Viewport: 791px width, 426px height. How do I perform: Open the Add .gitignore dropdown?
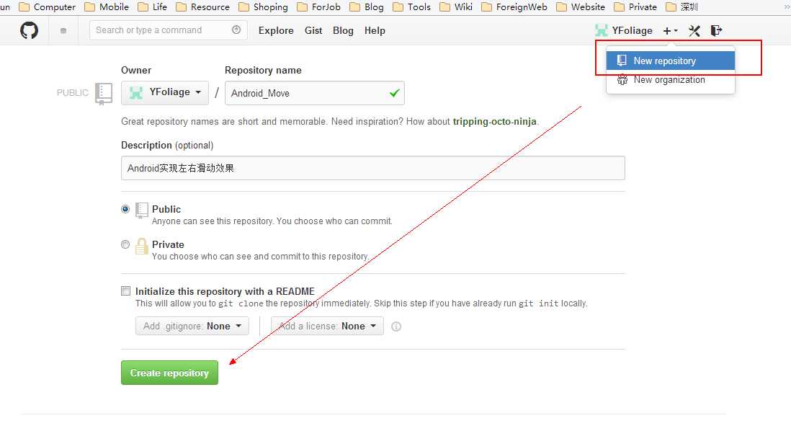pyautogui.click(x=192, y=326)
